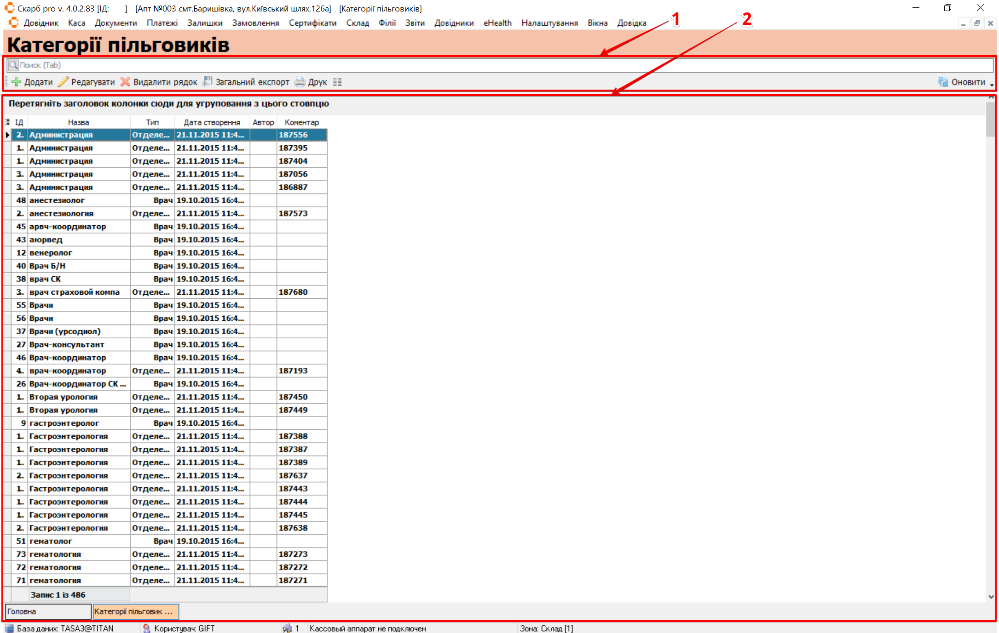Switch to the Головна window tab
The image size is (999, 633).
[x=48, y=611]
